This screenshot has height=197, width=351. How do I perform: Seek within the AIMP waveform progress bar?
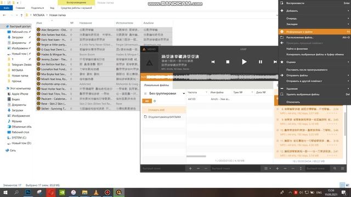tap(210, 77)
